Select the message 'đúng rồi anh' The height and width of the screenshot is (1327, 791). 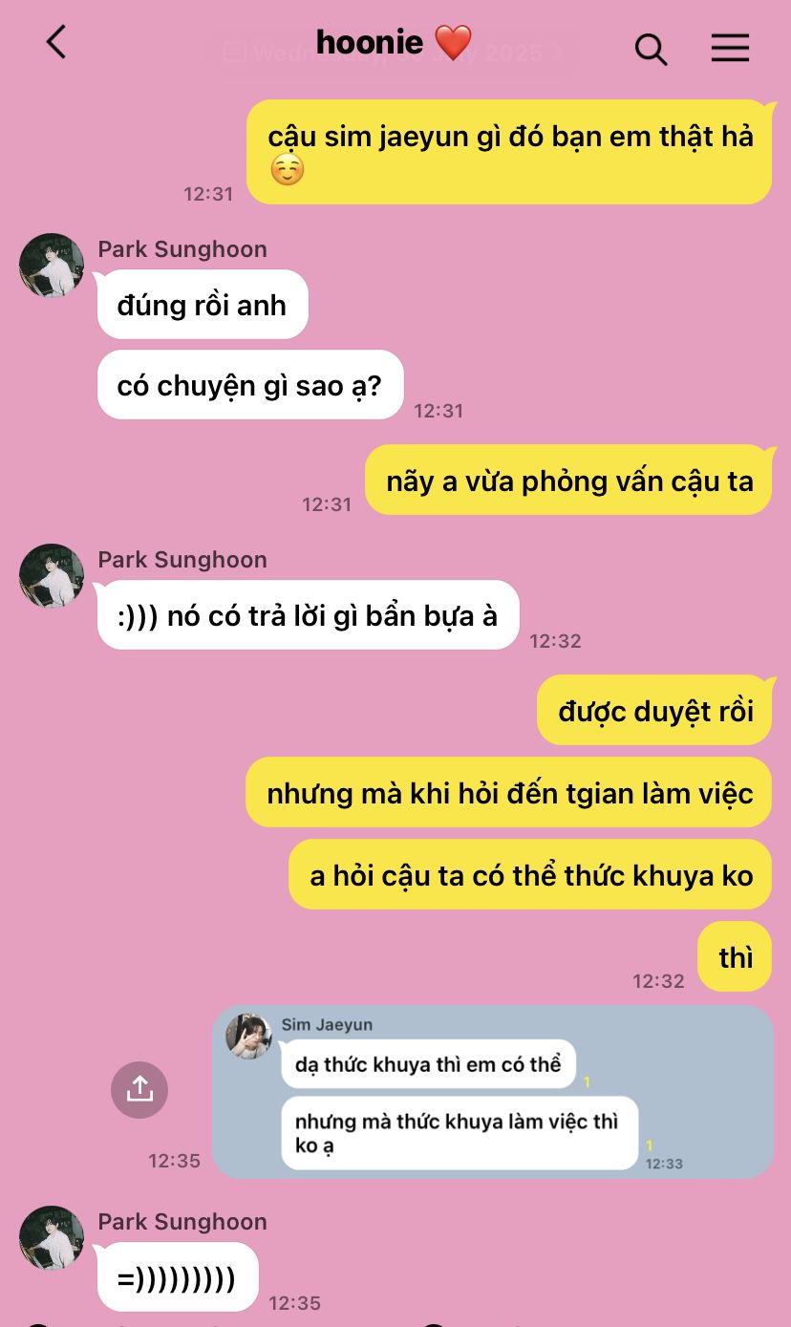coord(203,305)
